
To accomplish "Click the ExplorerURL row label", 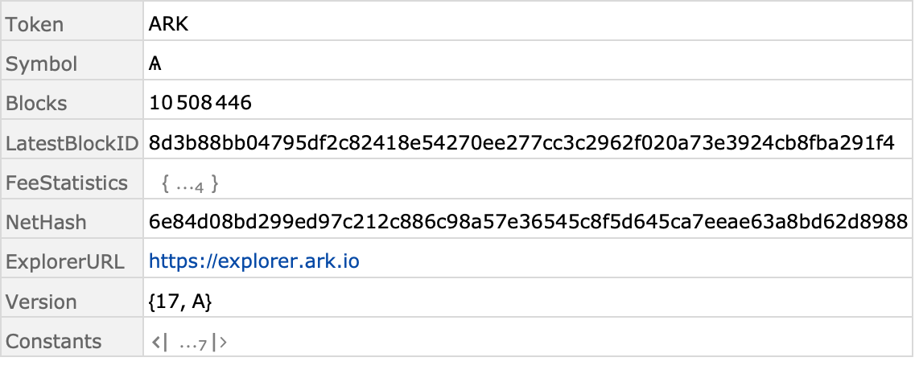I will click(x=64, y=262).
